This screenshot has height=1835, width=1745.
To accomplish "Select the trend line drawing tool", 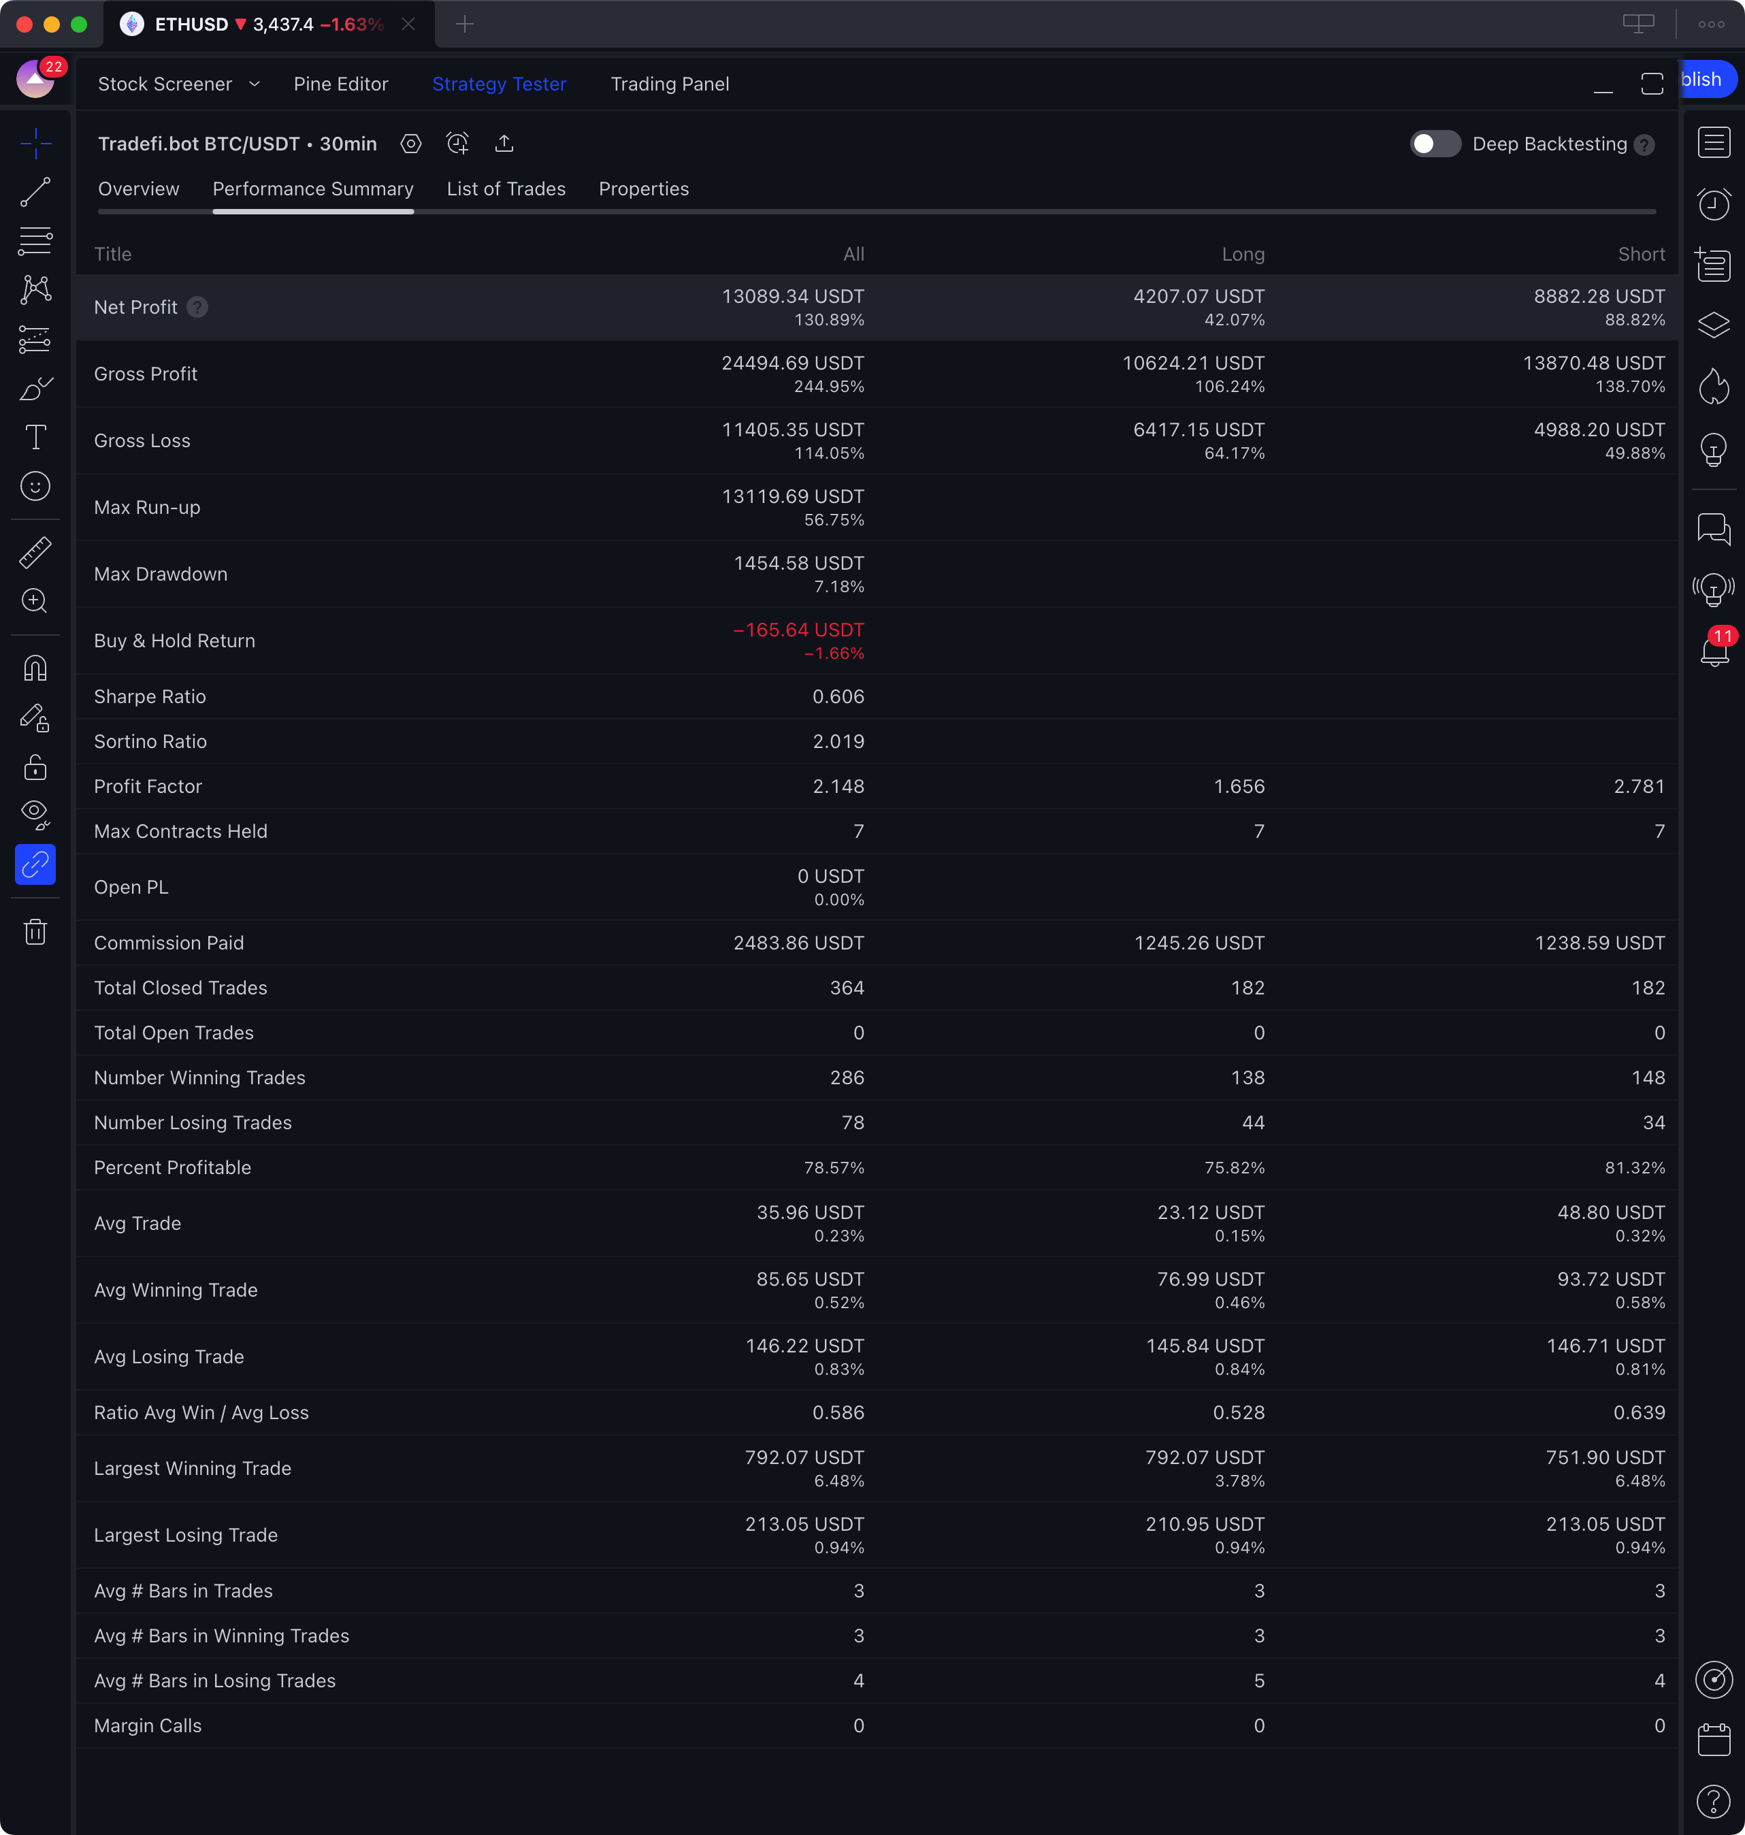I will [35, 193].
